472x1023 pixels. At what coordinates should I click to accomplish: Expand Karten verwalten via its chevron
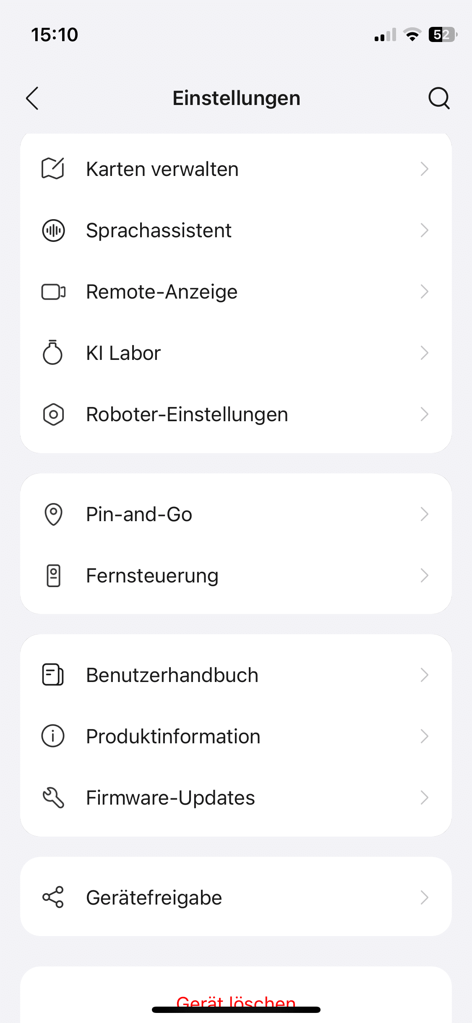click(424, 169)
